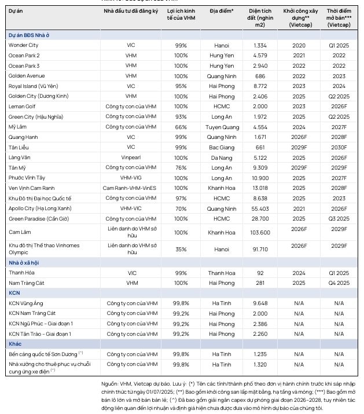Select the 'Lợi ích kinh tế của VHM' header
This screenshot has height=414, width=364.
[181, 14]
